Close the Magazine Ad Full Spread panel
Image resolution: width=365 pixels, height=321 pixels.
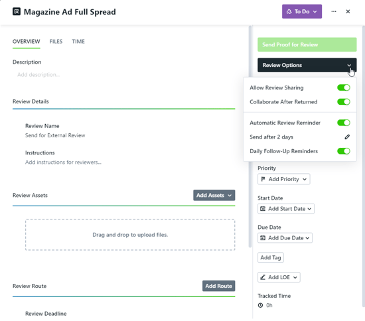point(348,11)
